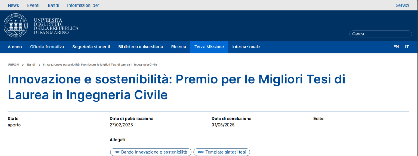Open the Servizi link at top right

pos(402,5)
